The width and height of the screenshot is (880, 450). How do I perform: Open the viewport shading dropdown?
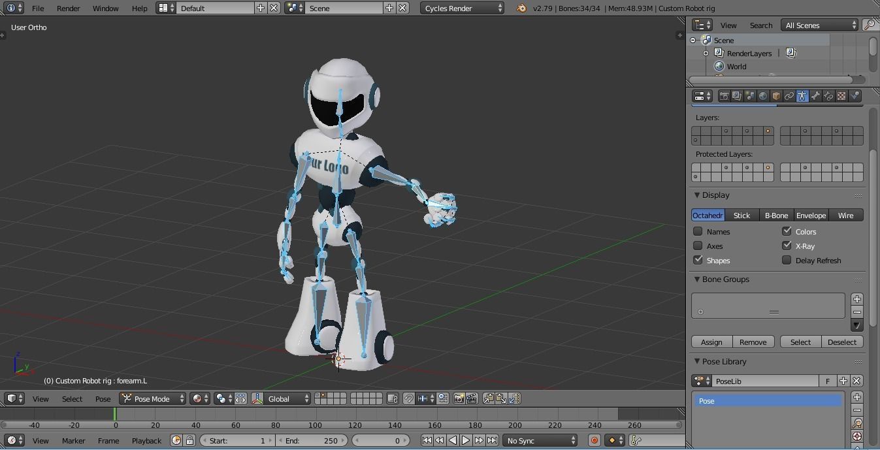pos(200,398)
